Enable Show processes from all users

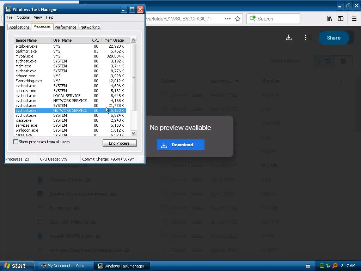[x=16, y=142]
